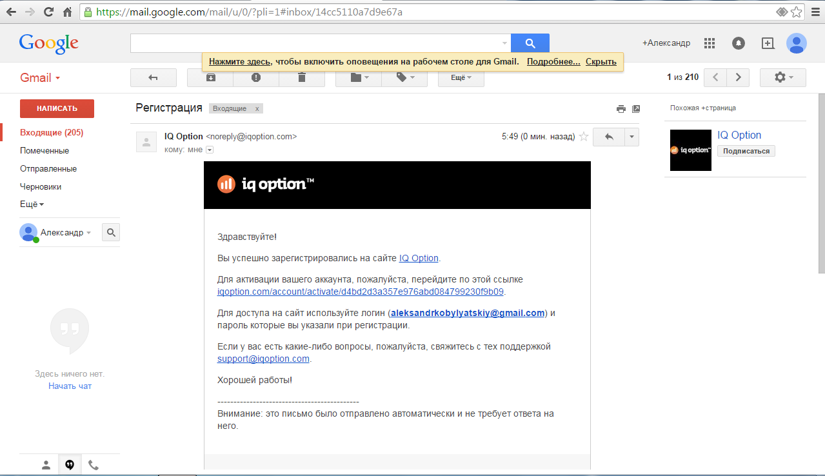The height and width of the screenshot is (476, 825).
Task: Open the account activation link
Action: pos(361,292)
